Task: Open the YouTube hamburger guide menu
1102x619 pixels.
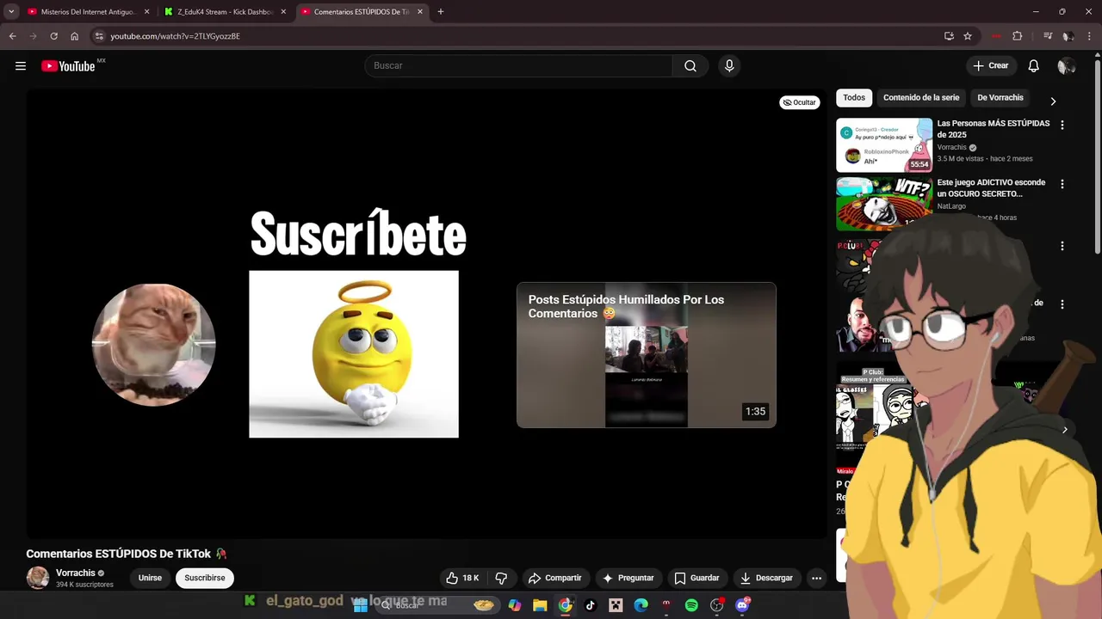Action: click(21, 66)
